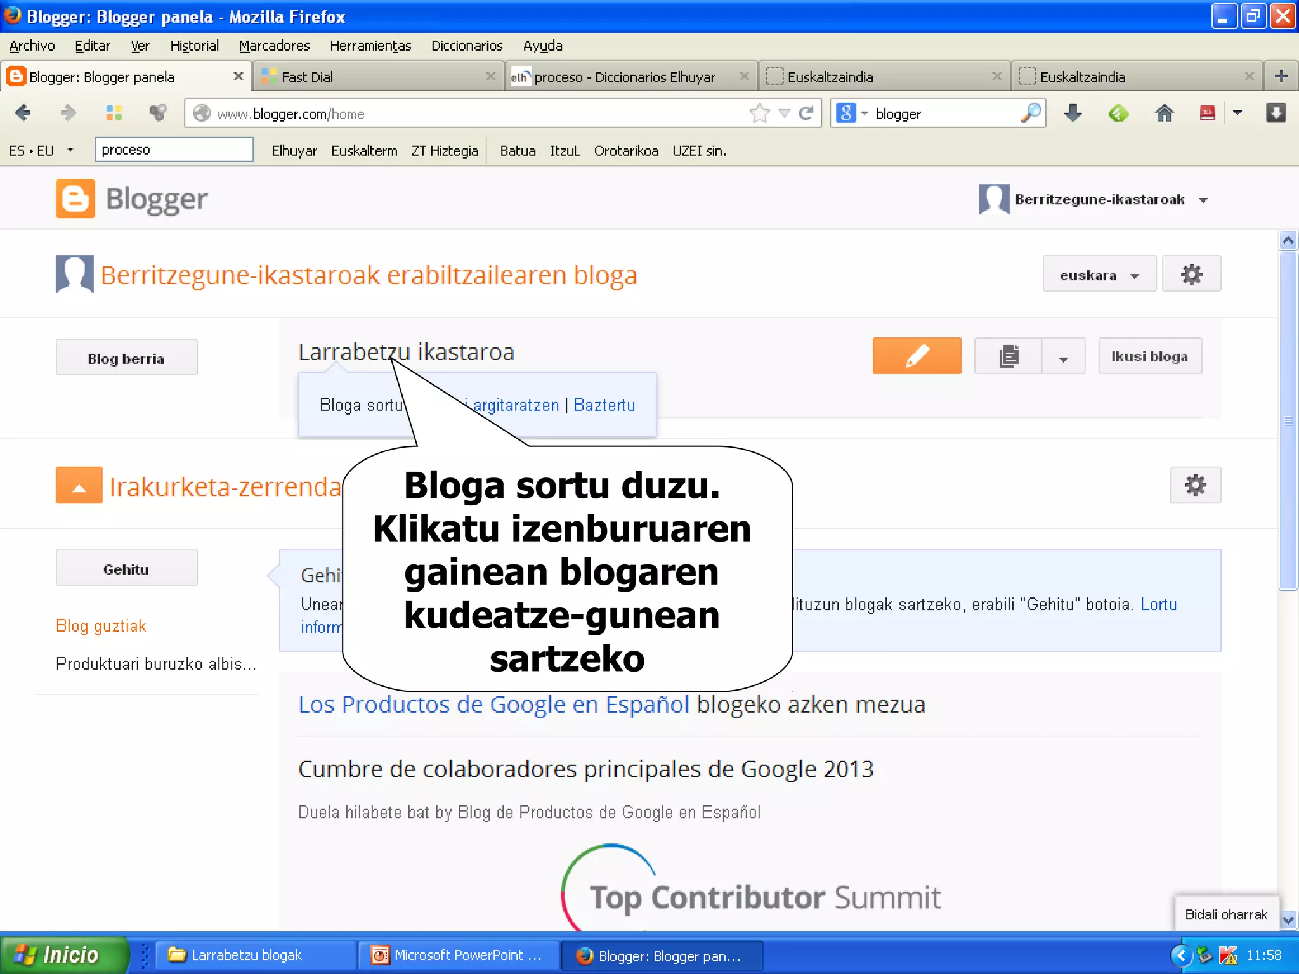This screenshot has height=974, width=1299.
Task: Click the Gehitu button
Action: [126, 569]
